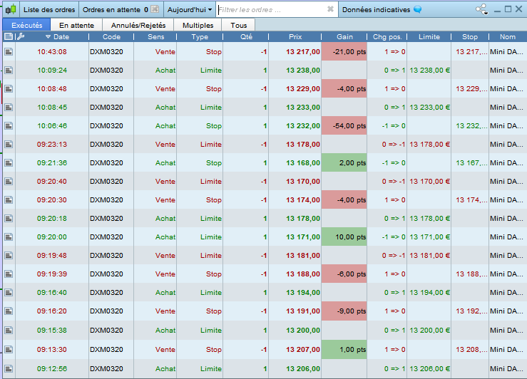Viewport: 527px width, 379px height.
Task: Open order details icon for 09:21:36 row
Action: point(9,163)
